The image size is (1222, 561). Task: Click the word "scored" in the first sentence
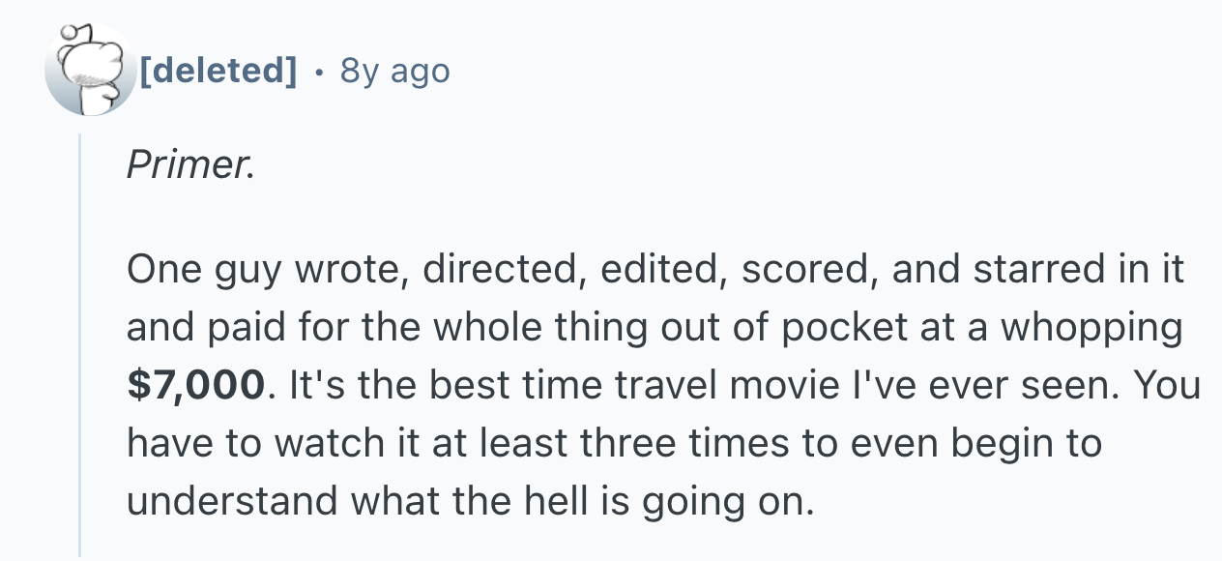coord(805,270)
